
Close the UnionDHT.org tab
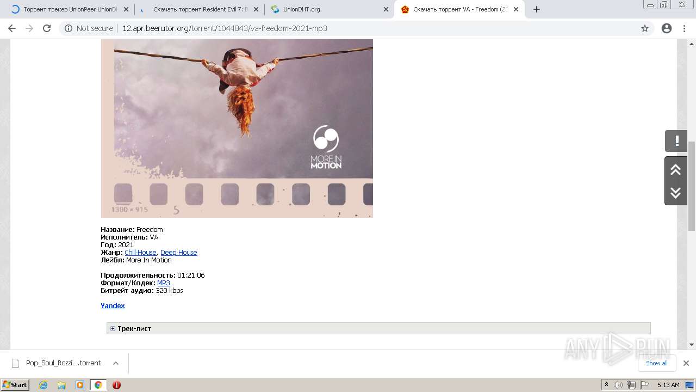pyautogui.click(x=386, y=9)
